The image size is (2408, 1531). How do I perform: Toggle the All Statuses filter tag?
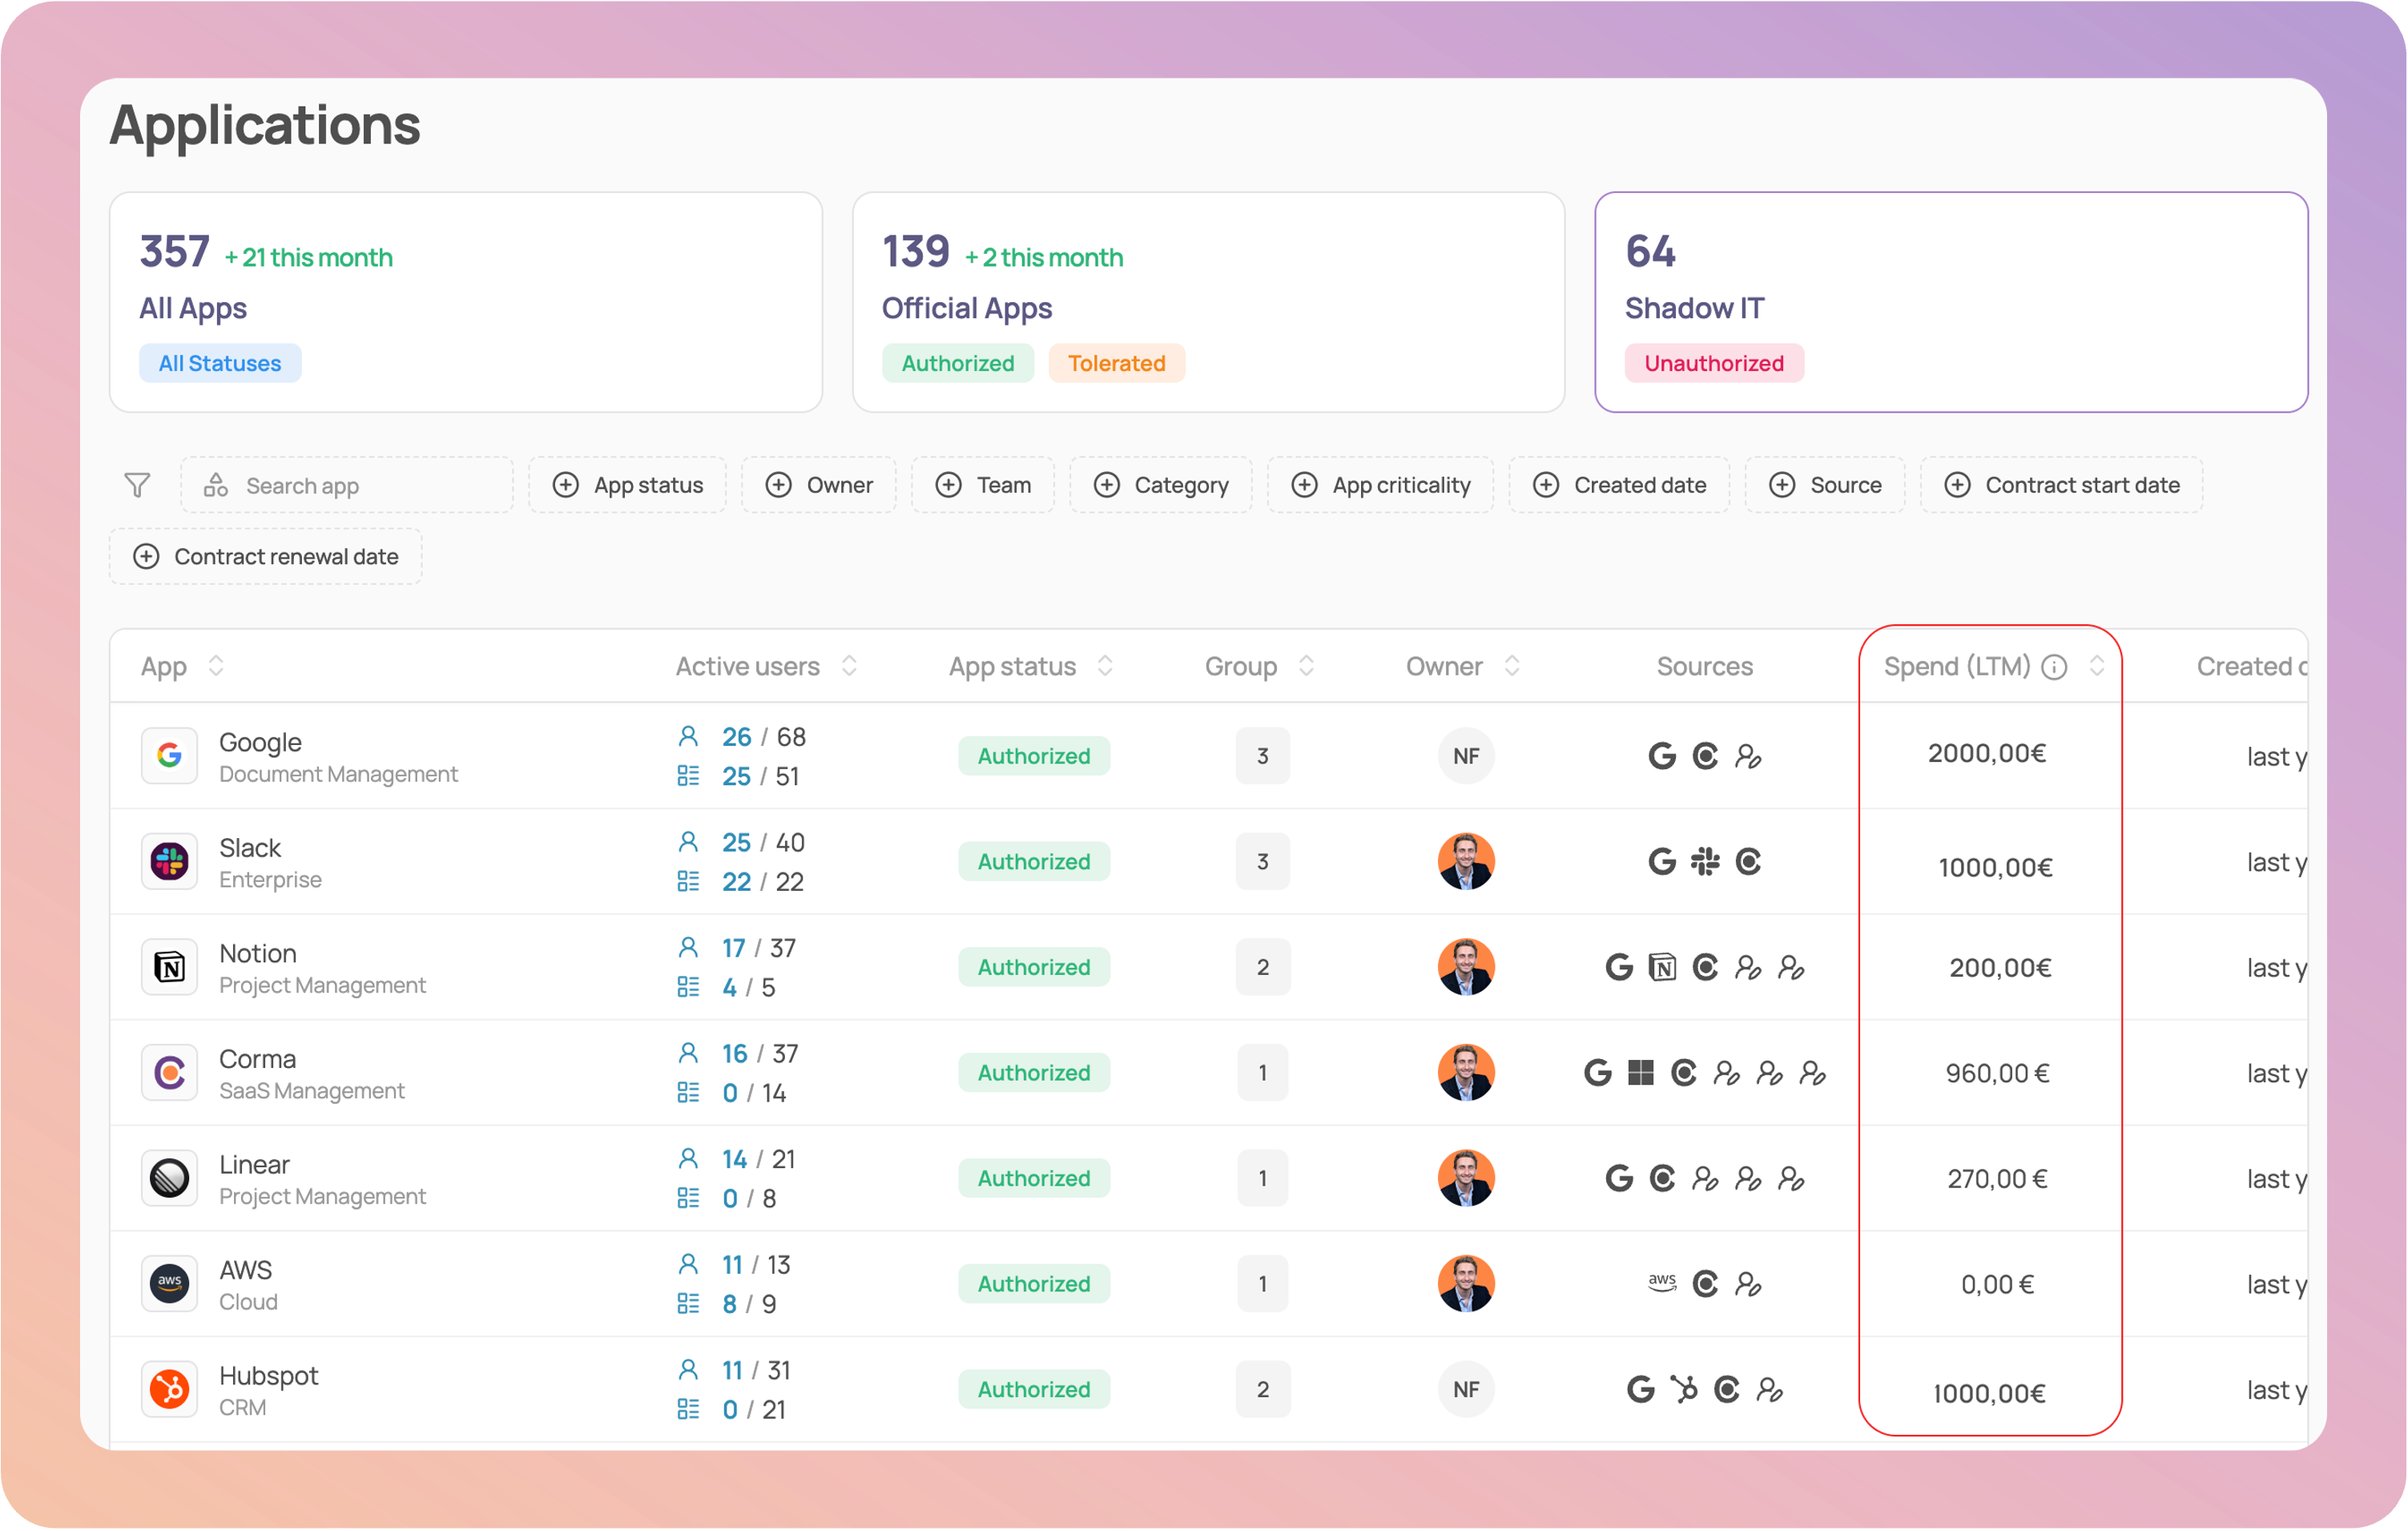[220, 363]
